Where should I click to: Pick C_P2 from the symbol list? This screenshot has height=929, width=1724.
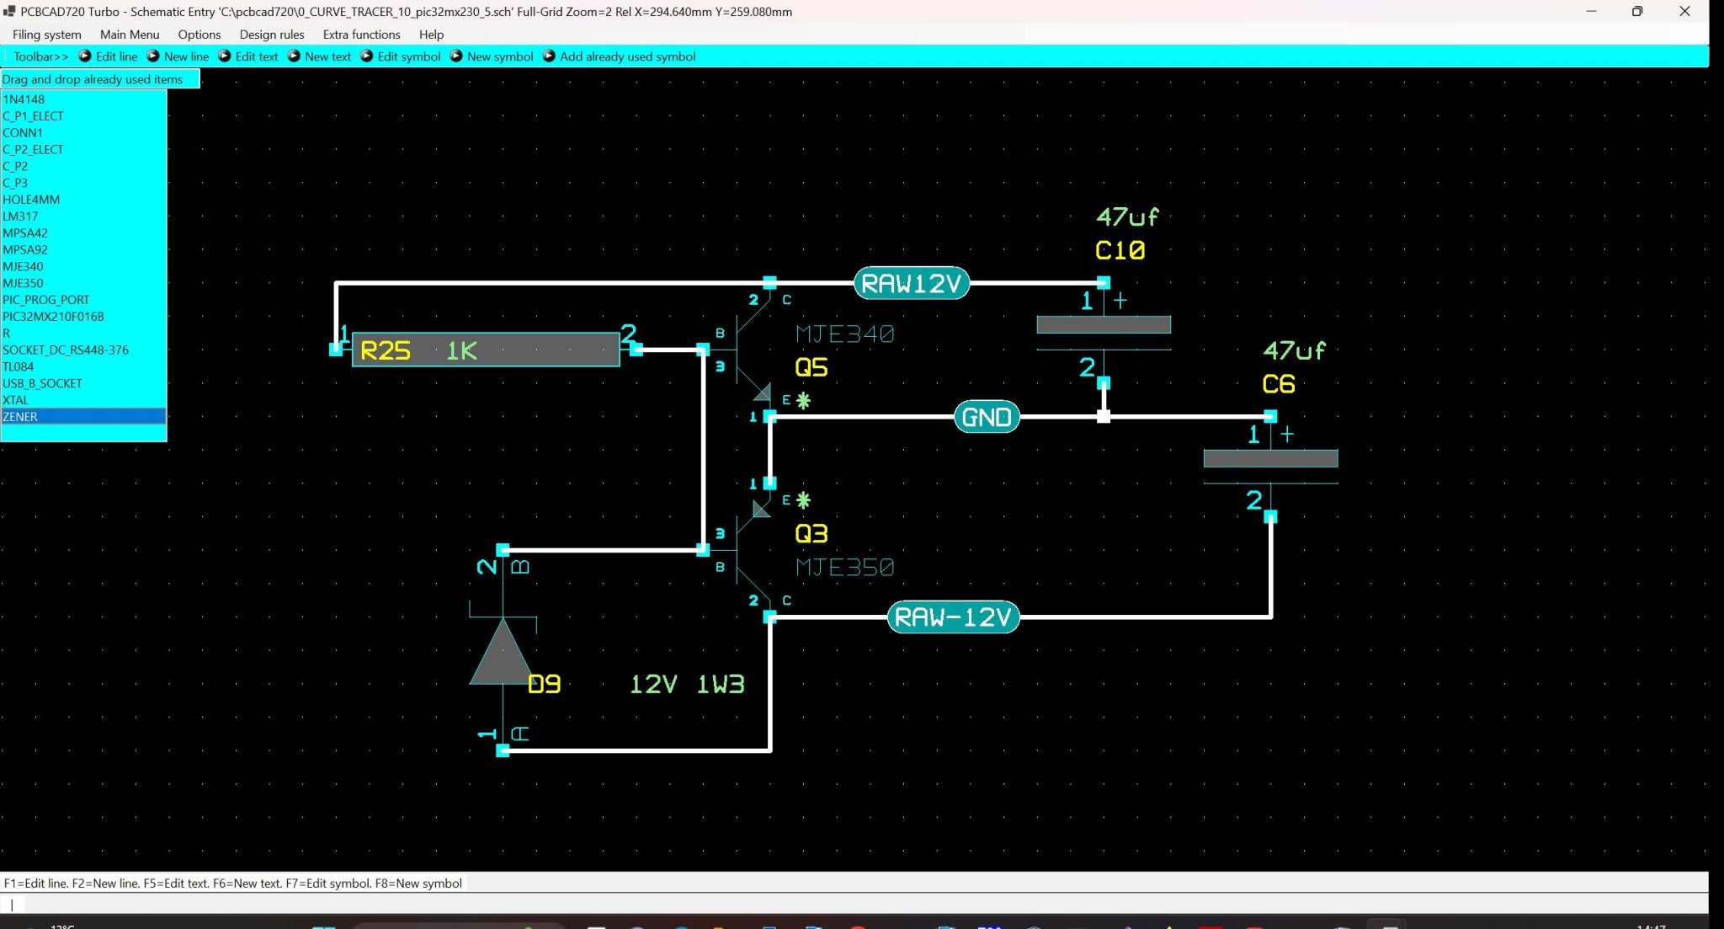(83, 166)
